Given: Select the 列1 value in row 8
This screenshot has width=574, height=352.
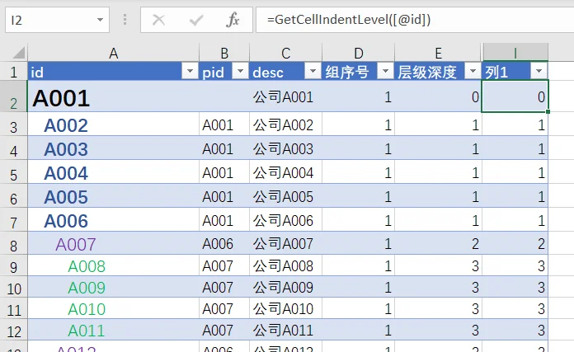Looking at the screenshot, I should [515, 243].
